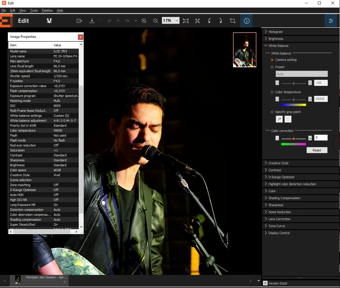Screen dimensions: 340x288
Task: Open the Tools menu
Action: [x=34, y=10]
